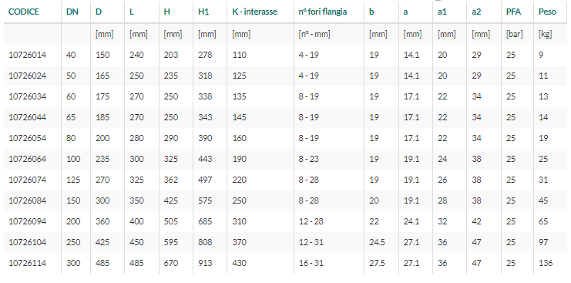Viewport: 571px width, 283px height.
Task: Click the 24.5 value in column b
Action: click(377, 242)
